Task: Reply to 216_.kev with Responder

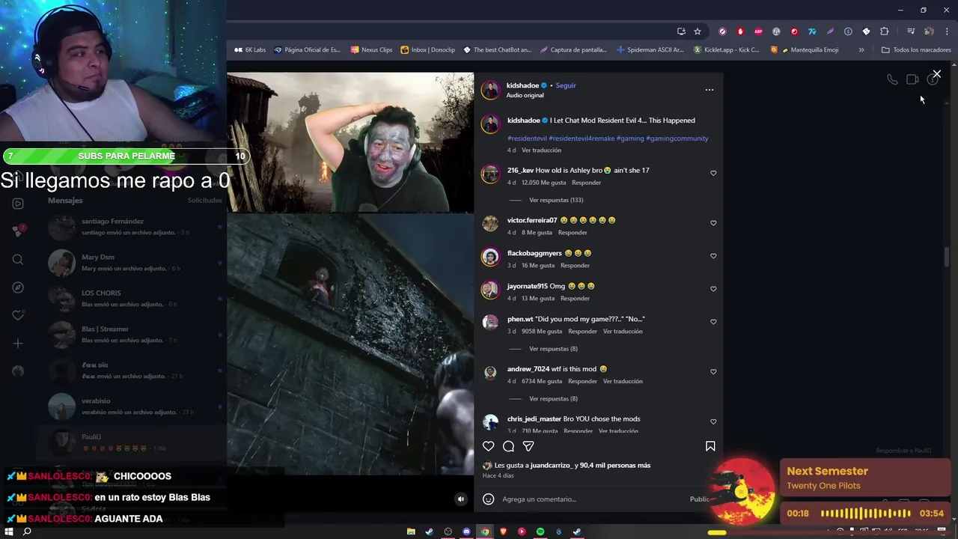Action: (x=586, y=183)
